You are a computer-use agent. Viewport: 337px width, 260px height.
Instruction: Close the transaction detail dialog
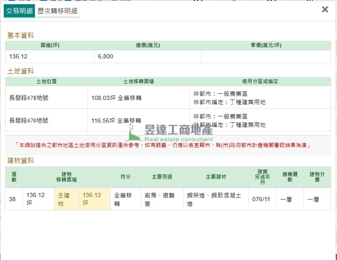[x=324, y=9]
